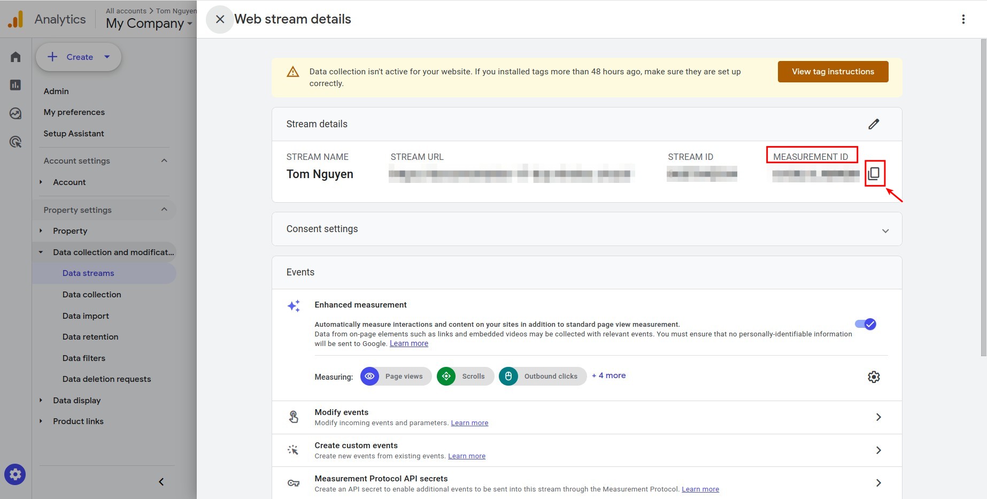Open the My Company account dropdown
Screen dimensions: 987x499
point(149,24)
